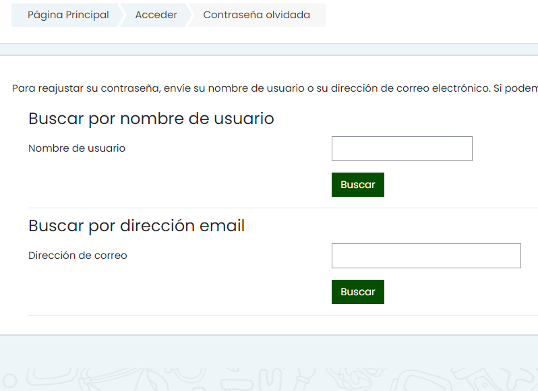
Task: Click 'nombre de usuario' in the instruction sentence
Action: pos(256,88)
